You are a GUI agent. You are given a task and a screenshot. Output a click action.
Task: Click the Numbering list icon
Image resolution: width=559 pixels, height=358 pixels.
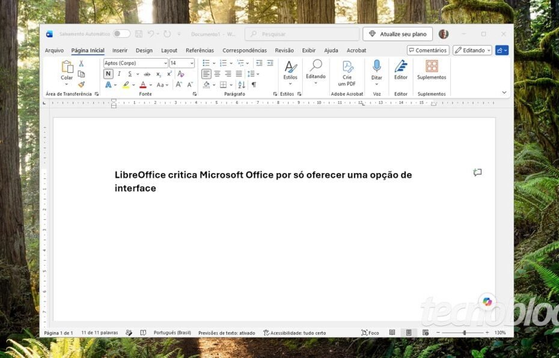[x=223, y=63]
